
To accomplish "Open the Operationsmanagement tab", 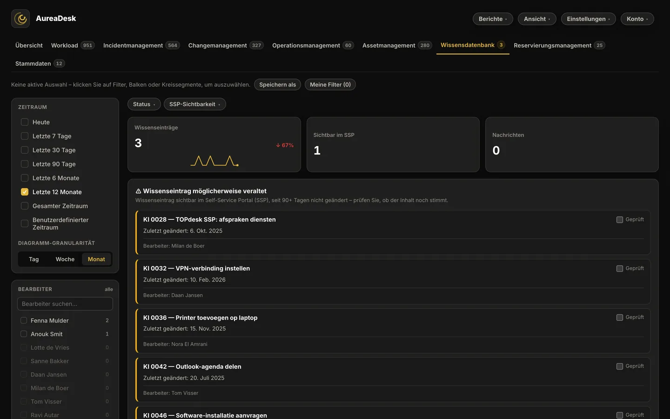I will (x=313, y=45).
